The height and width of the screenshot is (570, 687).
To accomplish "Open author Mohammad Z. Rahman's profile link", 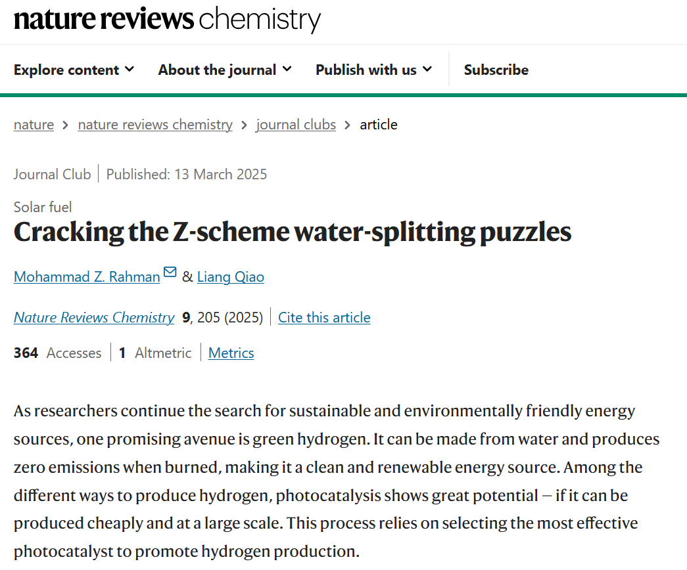I will click(87, 277).
